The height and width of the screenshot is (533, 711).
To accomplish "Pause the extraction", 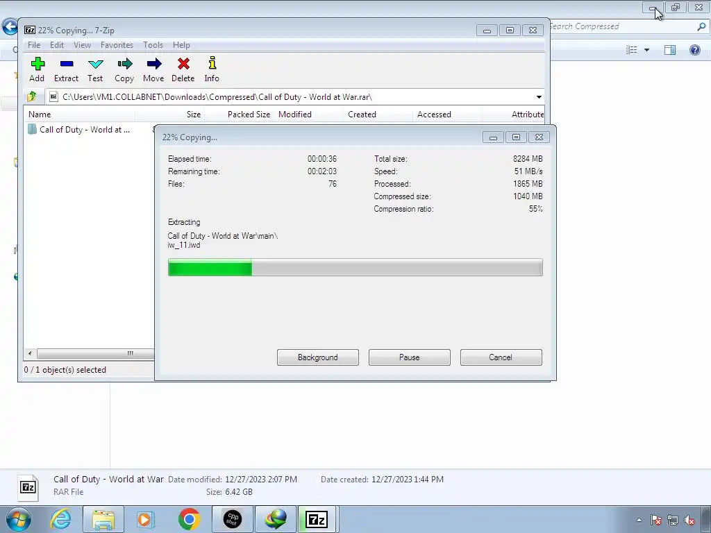I will pos(410,357).
